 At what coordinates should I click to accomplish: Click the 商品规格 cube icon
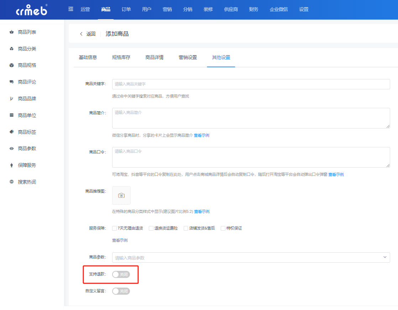click(11, 65)
